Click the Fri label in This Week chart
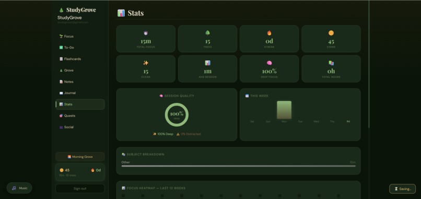Image resolution: width=421 pixels, height=199 pixels. pyautogui.click(x=348, y=122)
